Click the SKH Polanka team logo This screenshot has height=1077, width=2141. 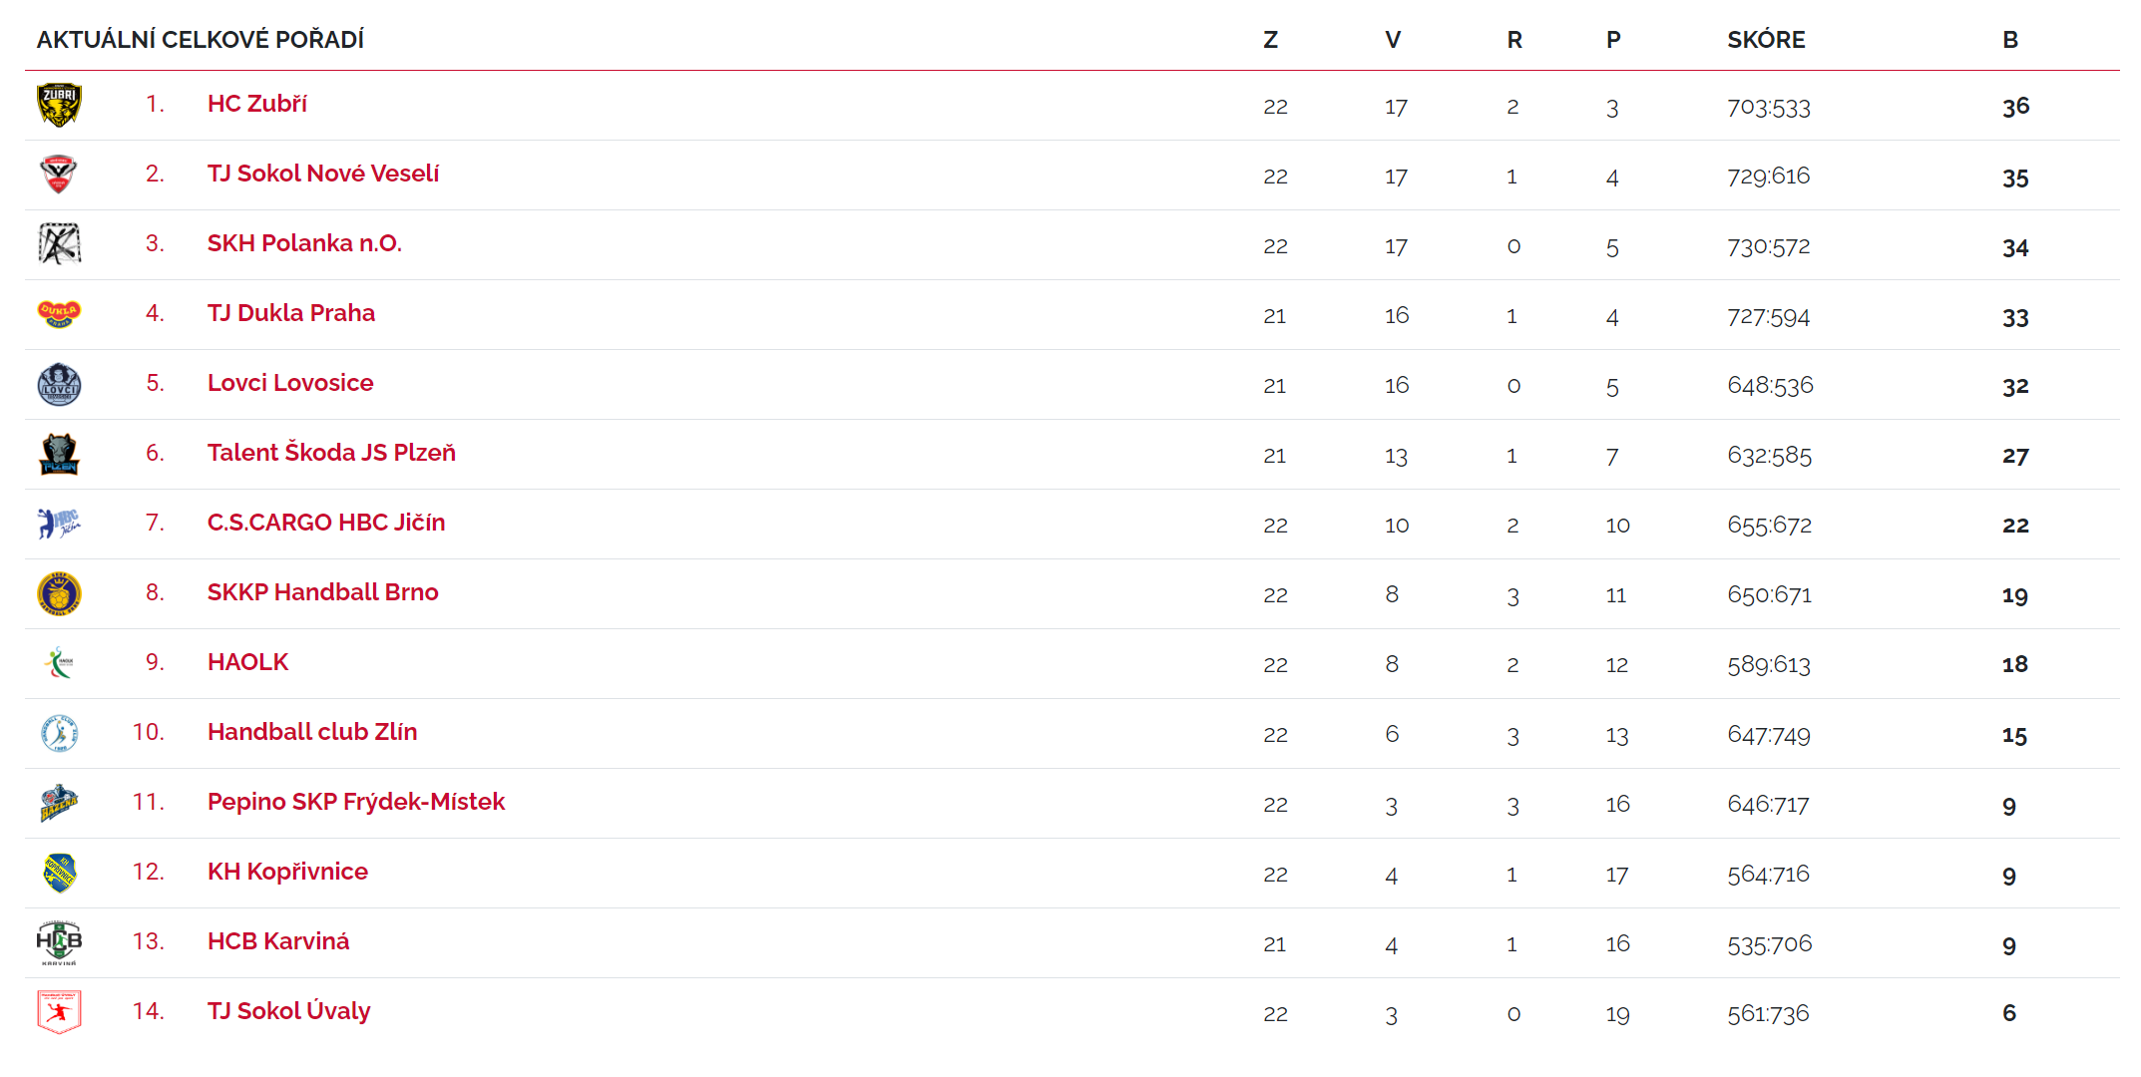point(59,244)
